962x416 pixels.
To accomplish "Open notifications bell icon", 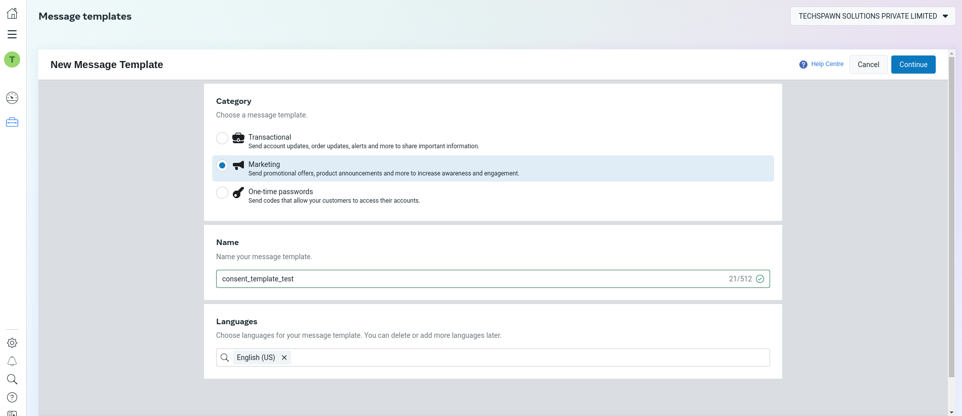I will 12,361.
